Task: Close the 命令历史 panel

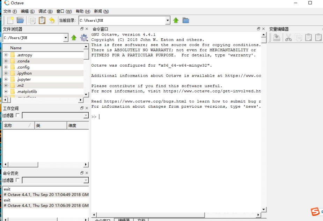Action: 87,173
